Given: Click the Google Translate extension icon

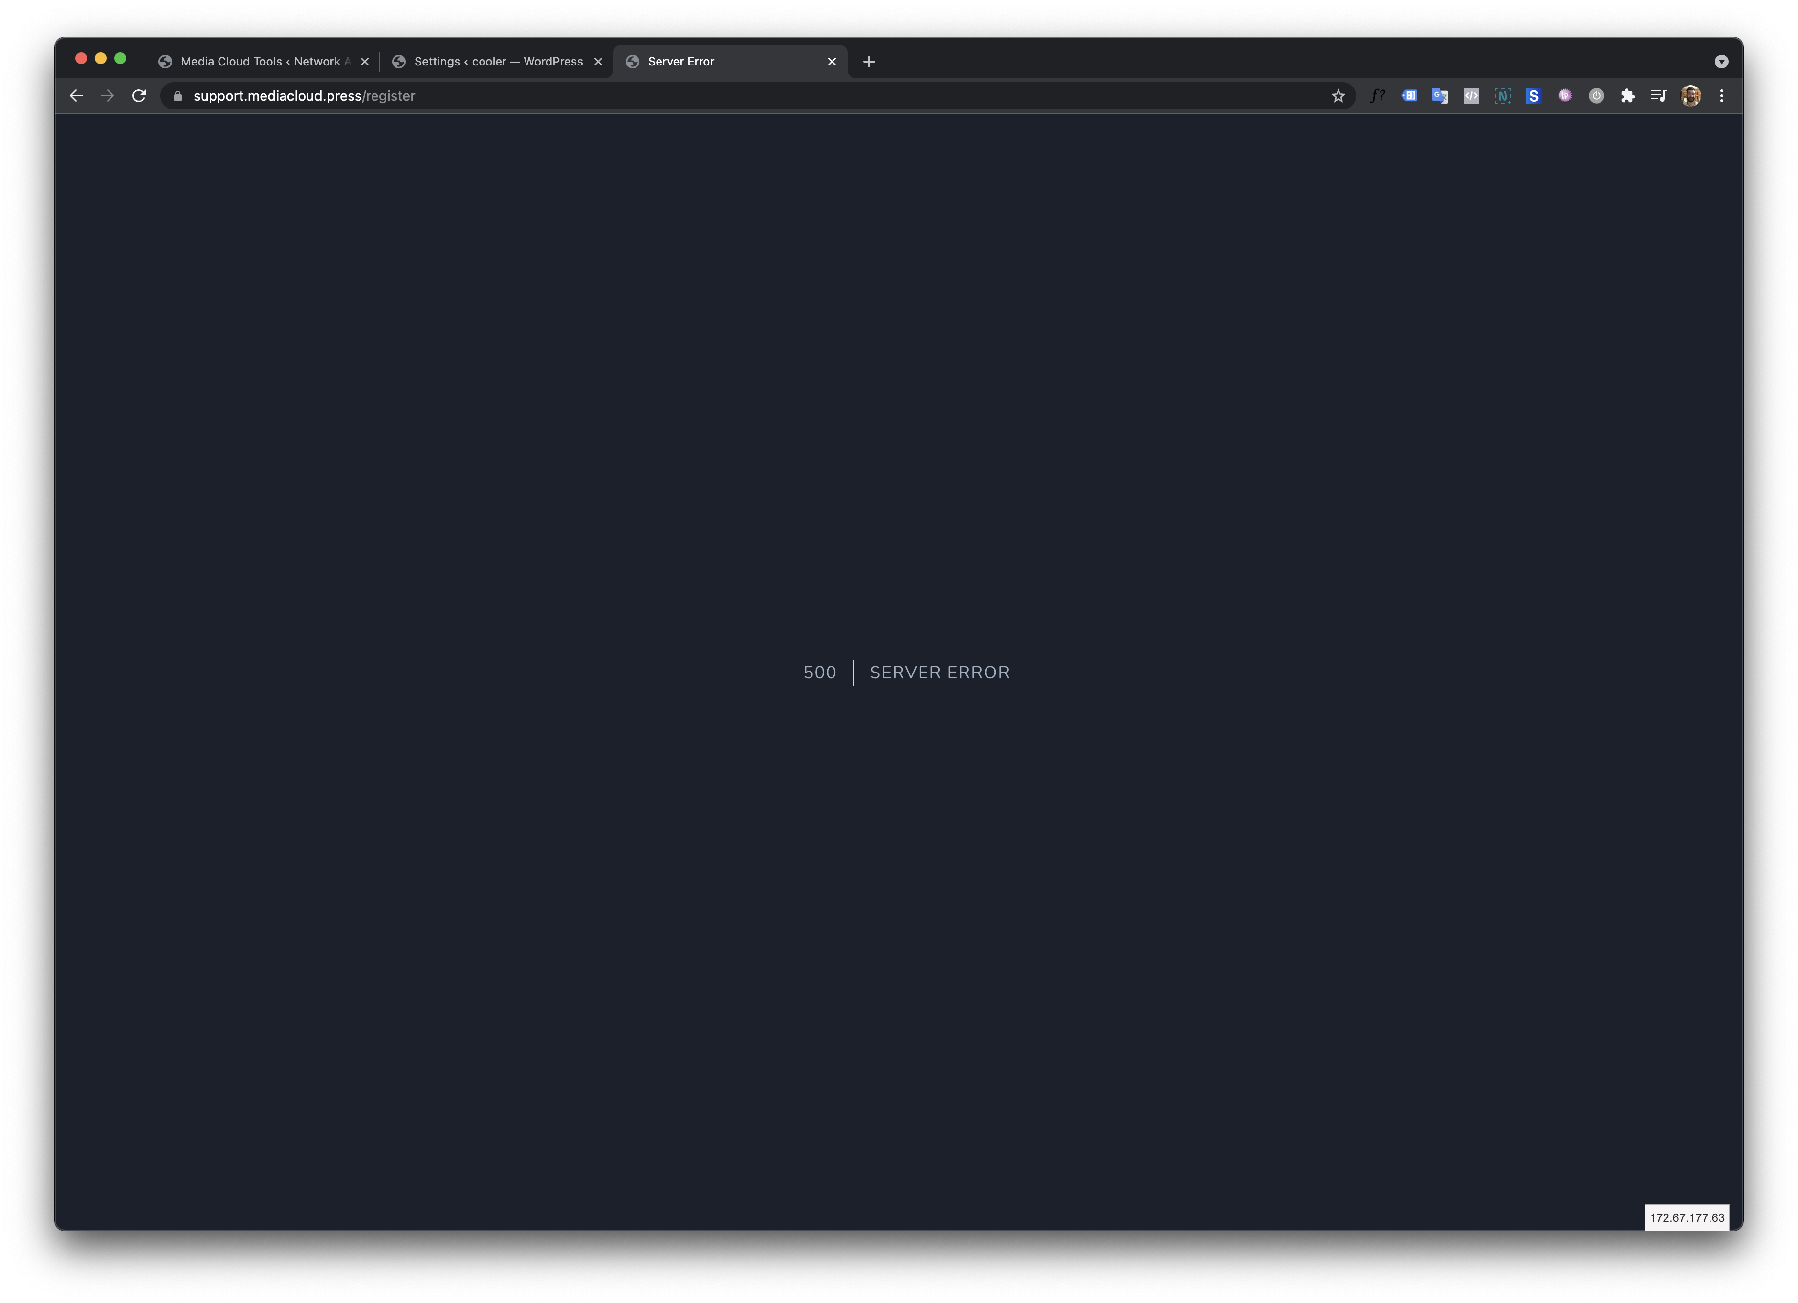Looking at the screenshot, I should click(1440, 96).
